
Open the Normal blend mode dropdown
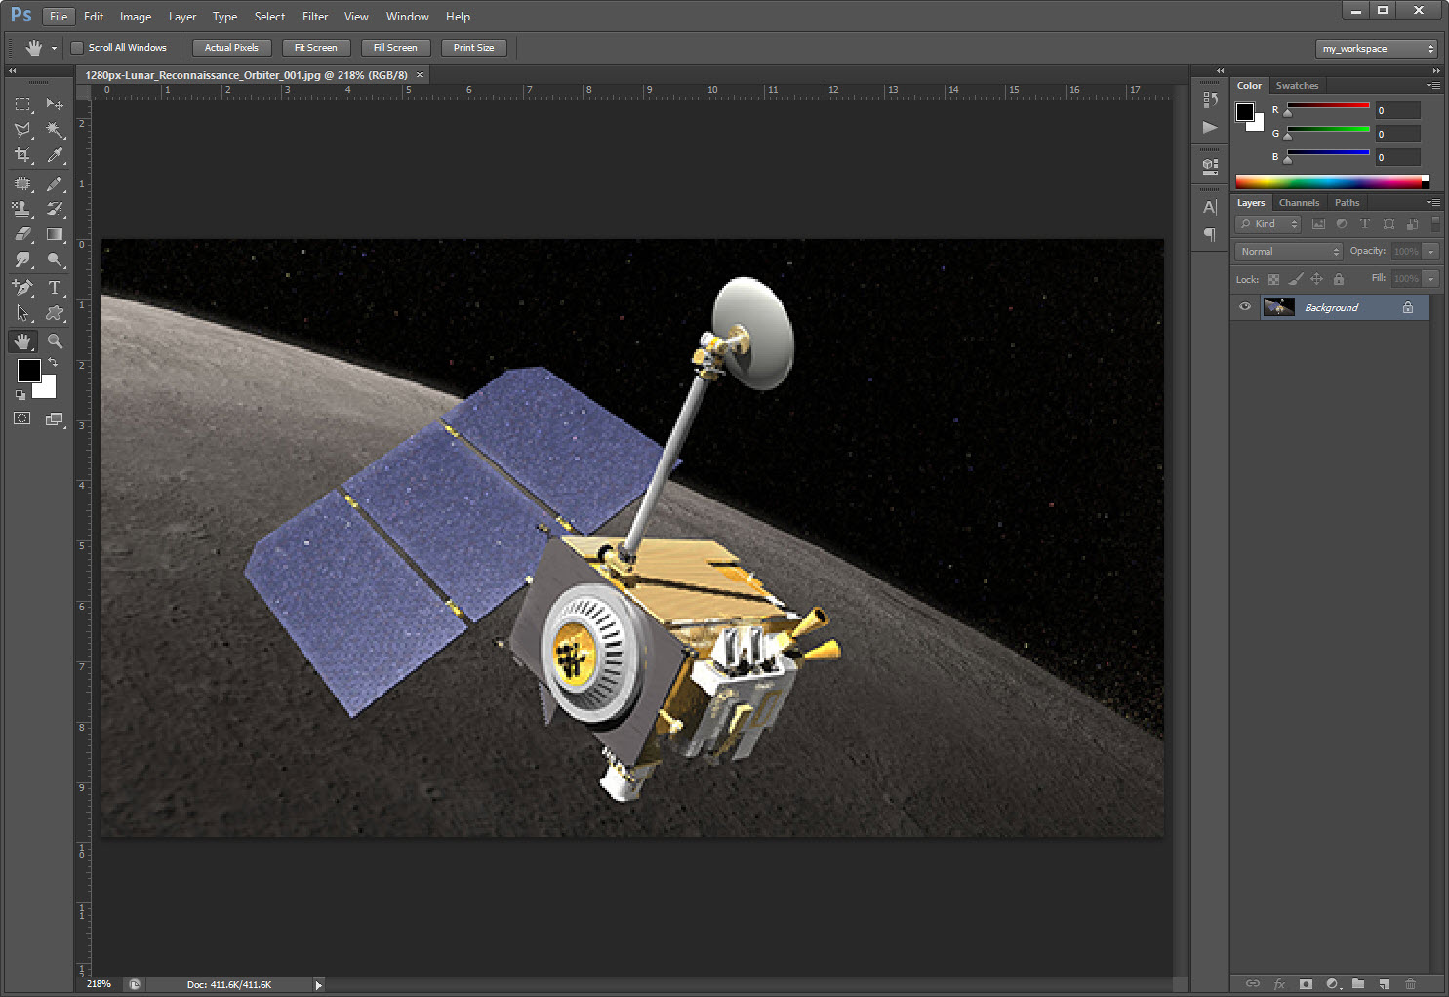click(1289, 252)
